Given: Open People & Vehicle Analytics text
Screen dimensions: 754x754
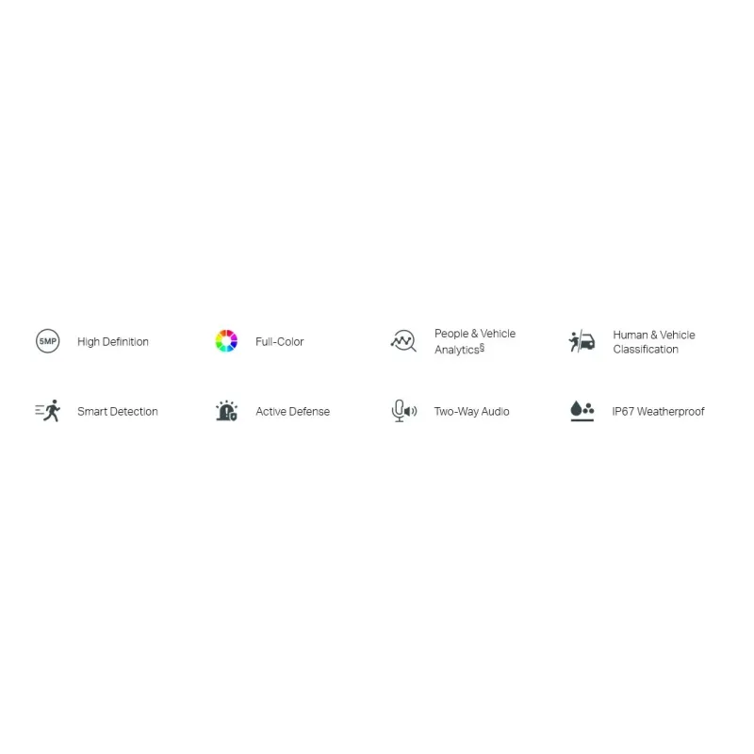Looking at the screenshot, I should pos(475,341).
